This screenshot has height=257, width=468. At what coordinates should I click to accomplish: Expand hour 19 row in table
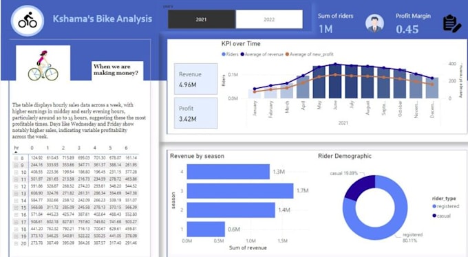click(x=16, y=236)
